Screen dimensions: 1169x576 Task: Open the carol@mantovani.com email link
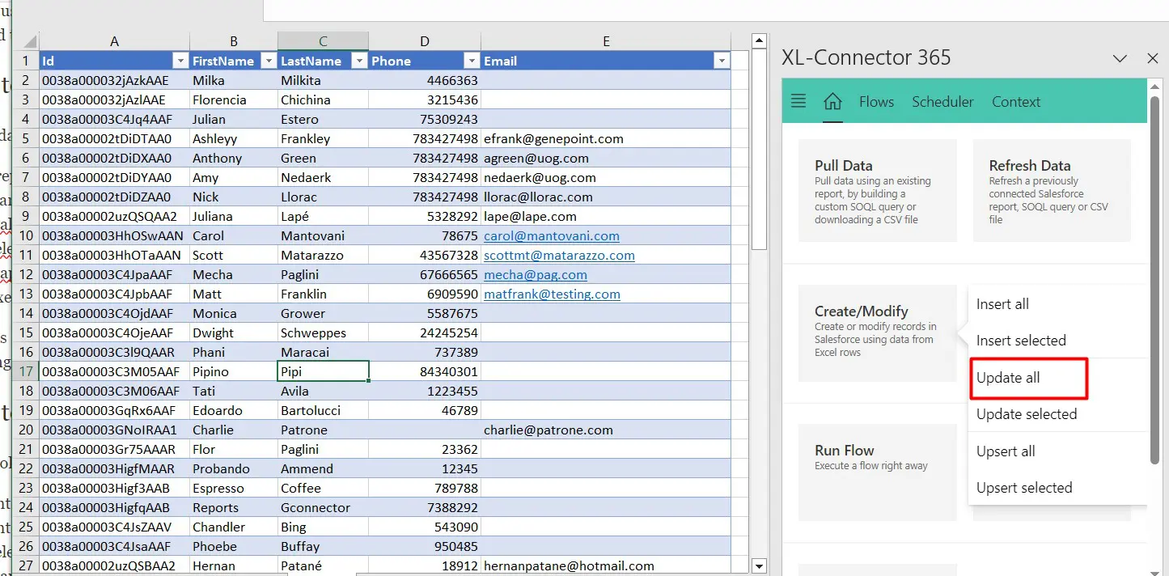(551, 236)
